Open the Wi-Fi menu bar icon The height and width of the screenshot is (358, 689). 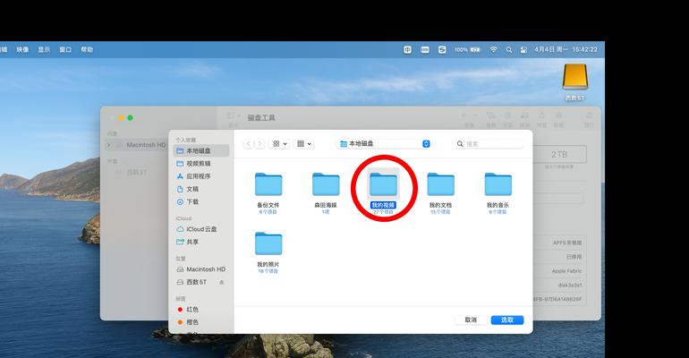pos(493,49)
